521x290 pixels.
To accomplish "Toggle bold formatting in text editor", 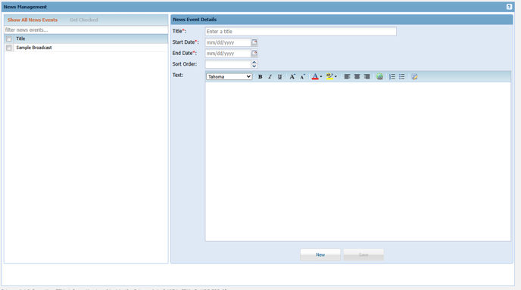I will pos(260,76).
